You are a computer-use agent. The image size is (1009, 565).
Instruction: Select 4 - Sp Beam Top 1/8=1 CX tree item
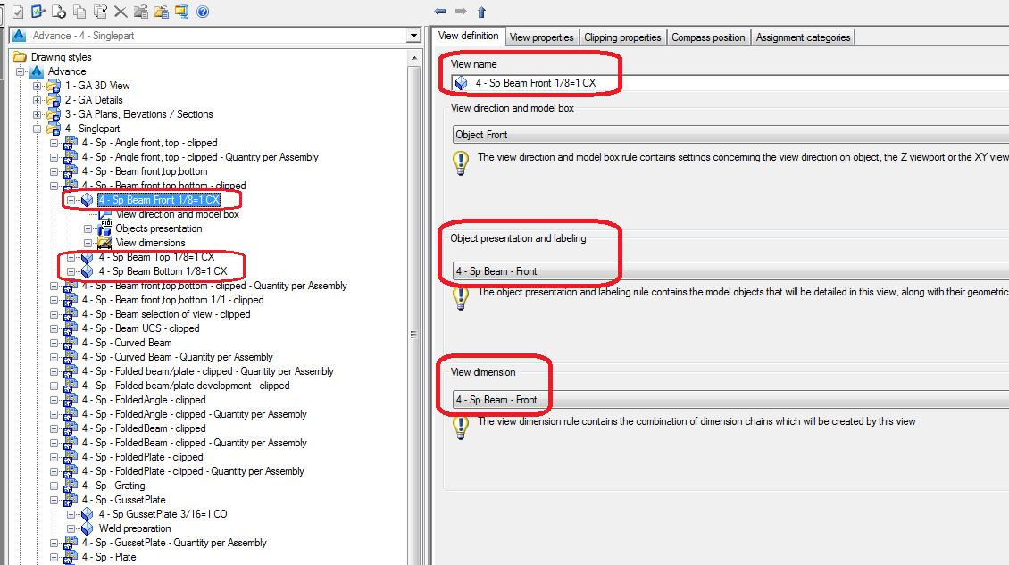(x=156, y=257)
